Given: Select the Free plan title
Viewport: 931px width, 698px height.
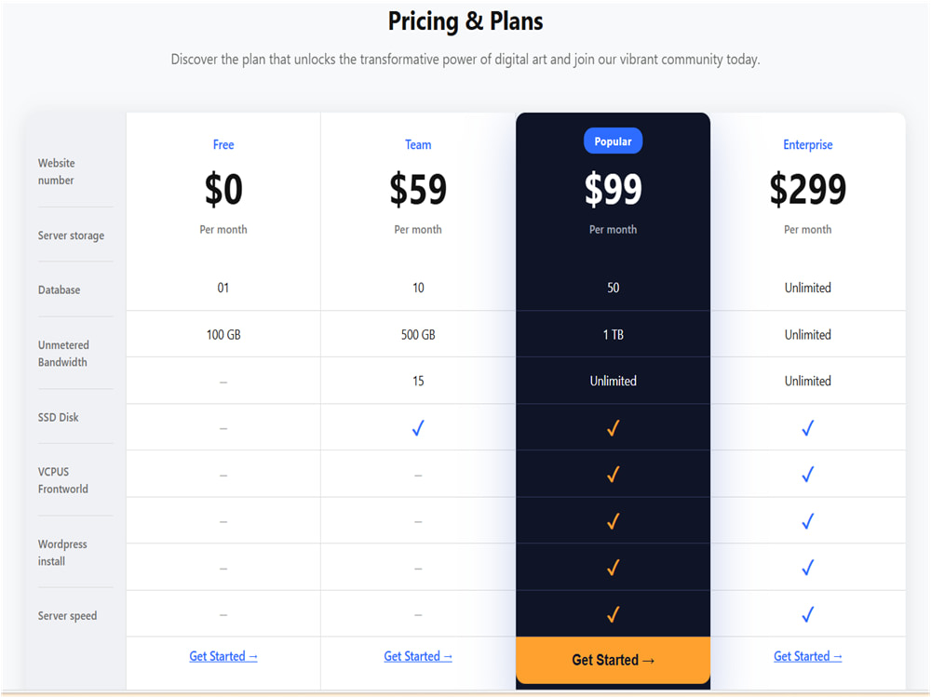Looking at the screenshot, I should (x=223, y=145).
